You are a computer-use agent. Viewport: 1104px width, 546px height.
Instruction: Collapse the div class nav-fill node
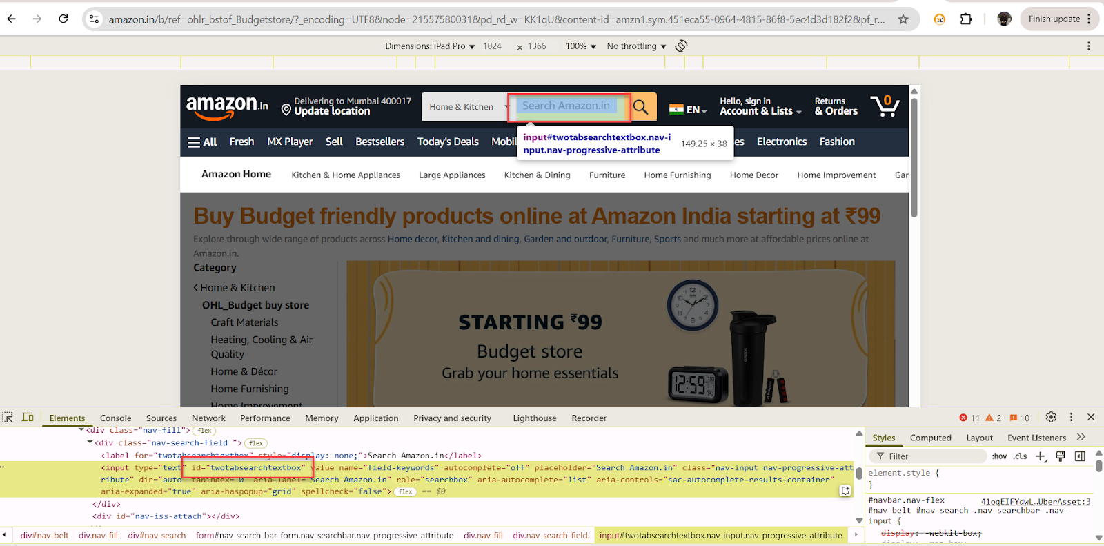(x=82, y=430)
